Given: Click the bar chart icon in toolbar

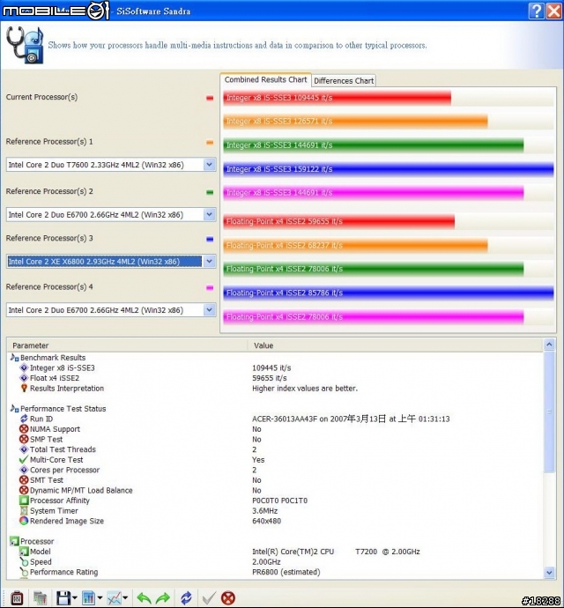Looking at the screenshot, I should pos(89,597).
